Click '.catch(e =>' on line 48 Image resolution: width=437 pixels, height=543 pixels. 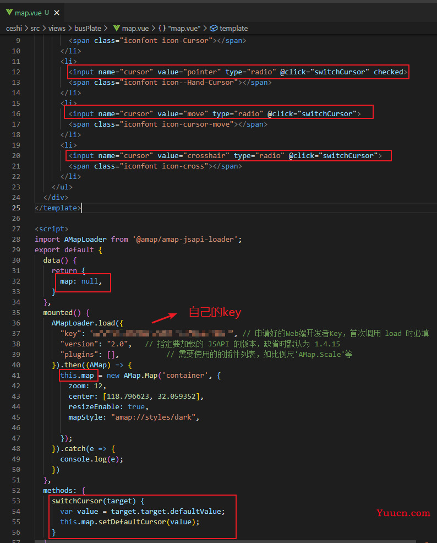pos(83,448)
